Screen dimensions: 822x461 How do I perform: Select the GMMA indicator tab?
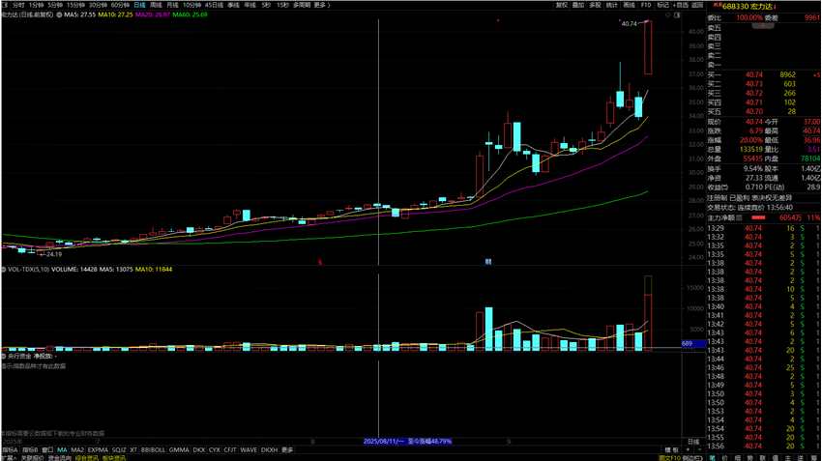pos(179,450)
